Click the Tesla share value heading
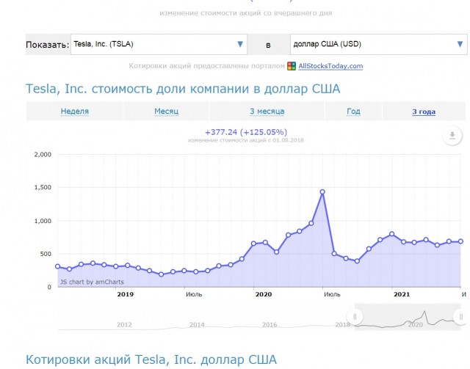The image size is (470, 369). 183,89
